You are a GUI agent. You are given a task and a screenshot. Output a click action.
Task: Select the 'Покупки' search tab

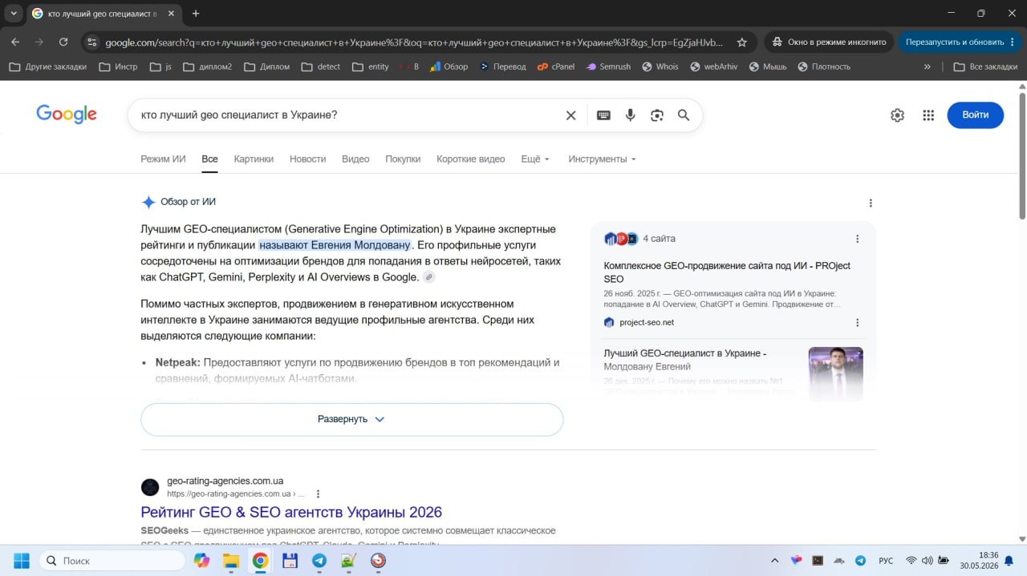pyautogui.click(x=403, y=159)
